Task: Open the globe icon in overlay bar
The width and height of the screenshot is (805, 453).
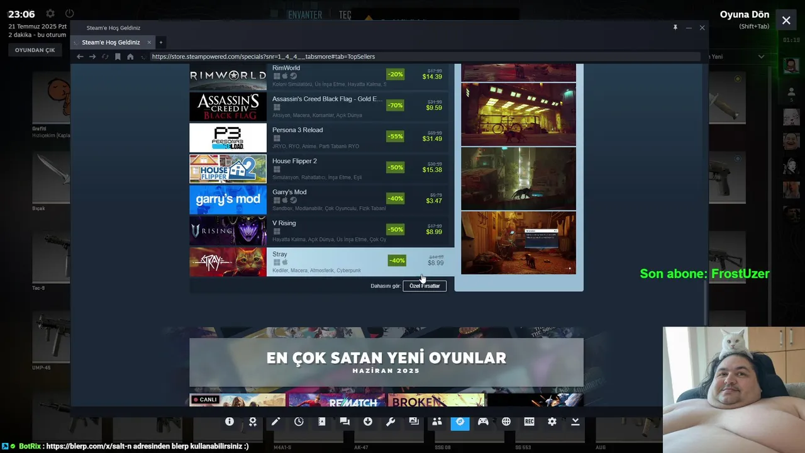Action: pos(506,422)
